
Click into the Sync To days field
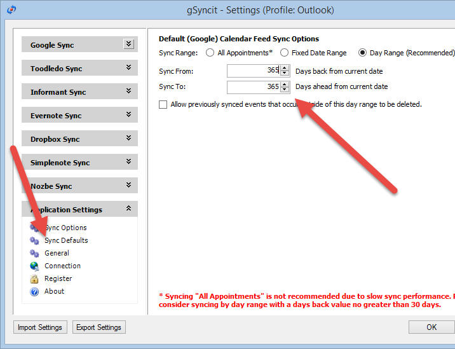click(254, 87)
